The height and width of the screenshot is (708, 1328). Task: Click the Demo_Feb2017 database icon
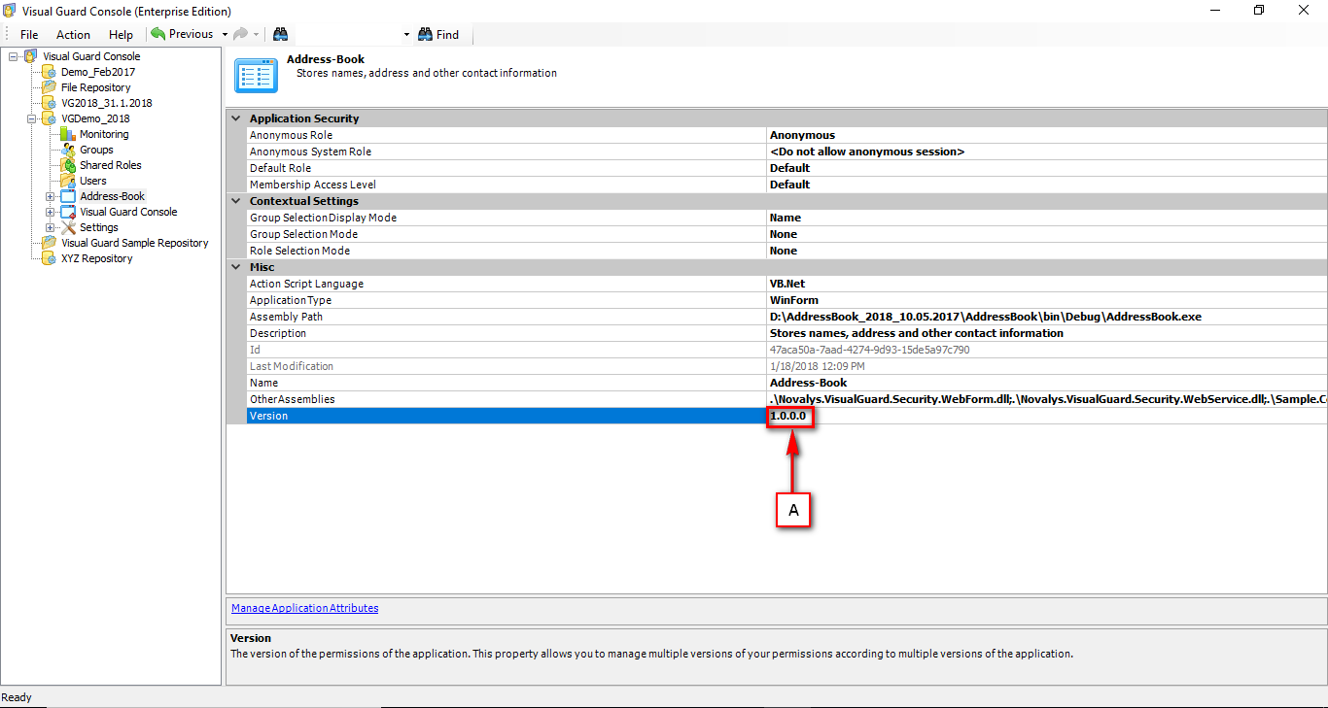coord(50,72)
